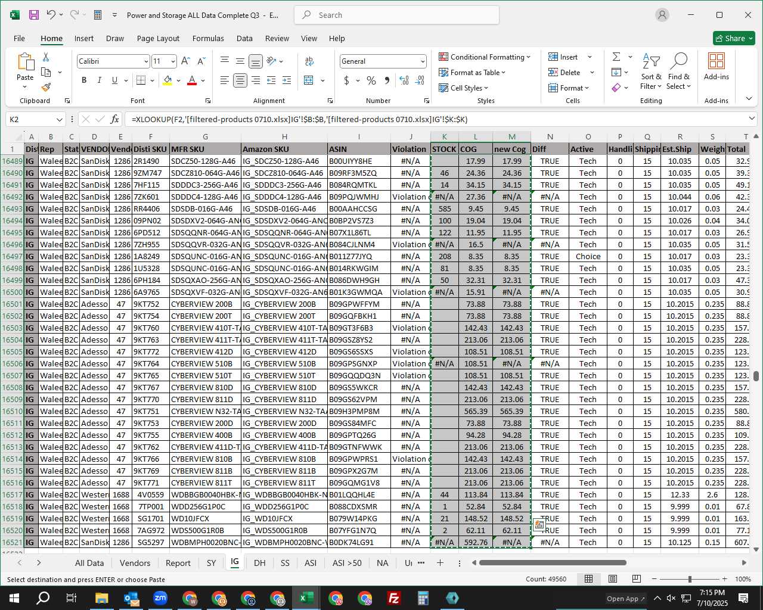This screenshot has width=763, height=610.
Task: Switch to the Insert ribbon tab
Action: click(x=84, y=38)
